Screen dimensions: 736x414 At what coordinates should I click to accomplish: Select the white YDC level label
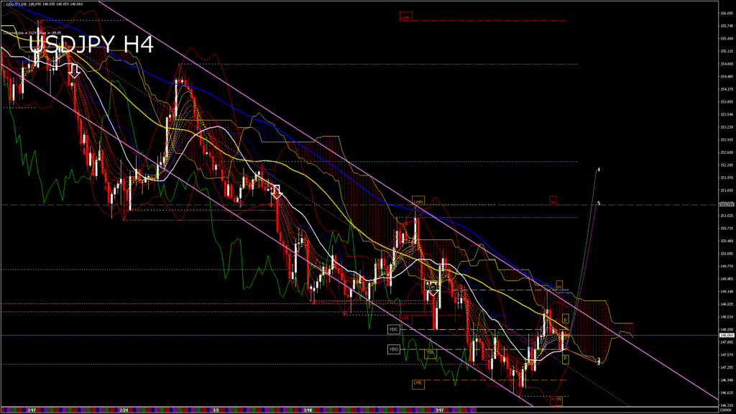click(x=393, y=329)
